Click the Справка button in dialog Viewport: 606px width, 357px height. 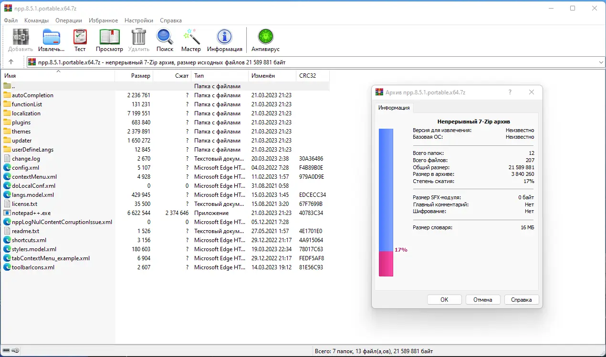tap(521, 300)
